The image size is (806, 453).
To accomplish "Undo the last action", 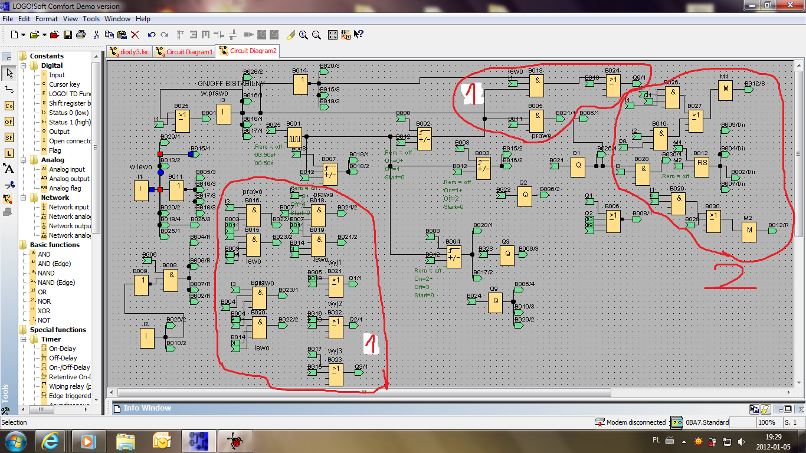I will pos(152,35).
